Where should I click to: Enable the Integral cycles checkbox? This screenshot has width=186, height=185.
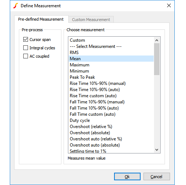coord(25,48)
